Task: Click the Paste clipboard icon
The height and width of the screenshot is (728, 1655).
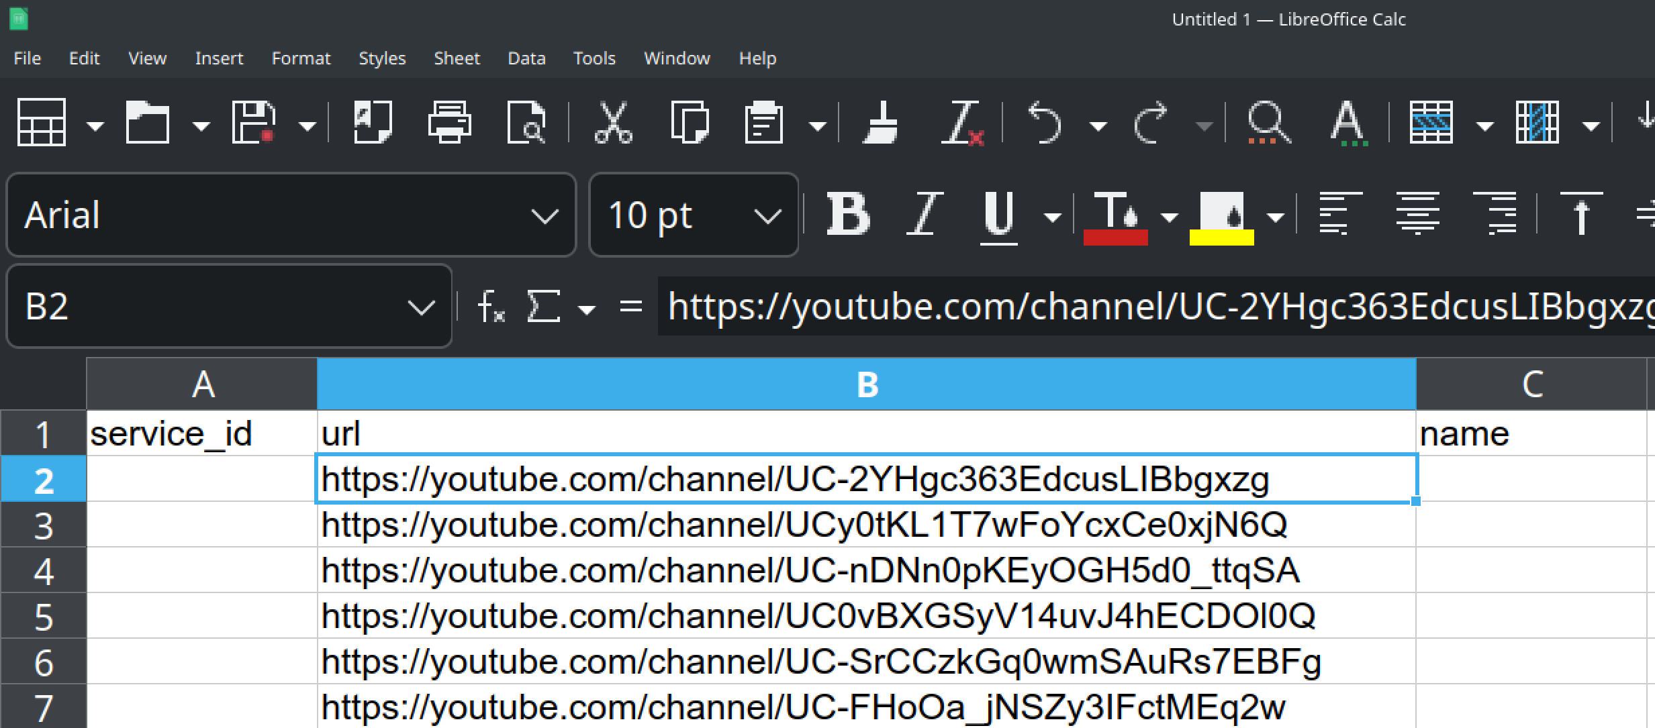Action: (764, 122)
